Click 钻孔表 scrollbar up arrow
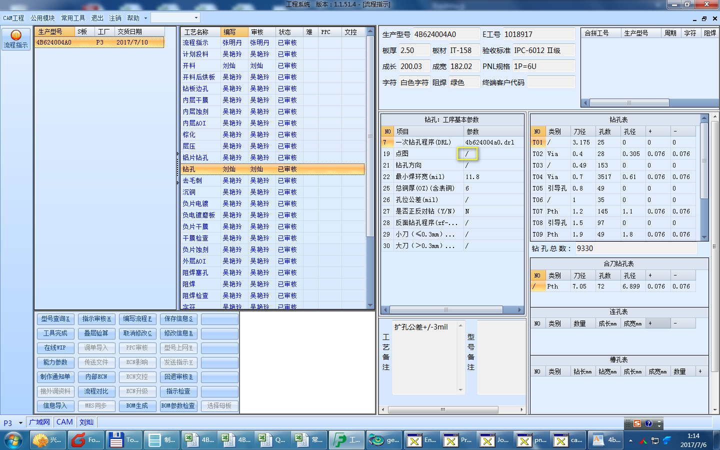 click(x=704, y=118)
